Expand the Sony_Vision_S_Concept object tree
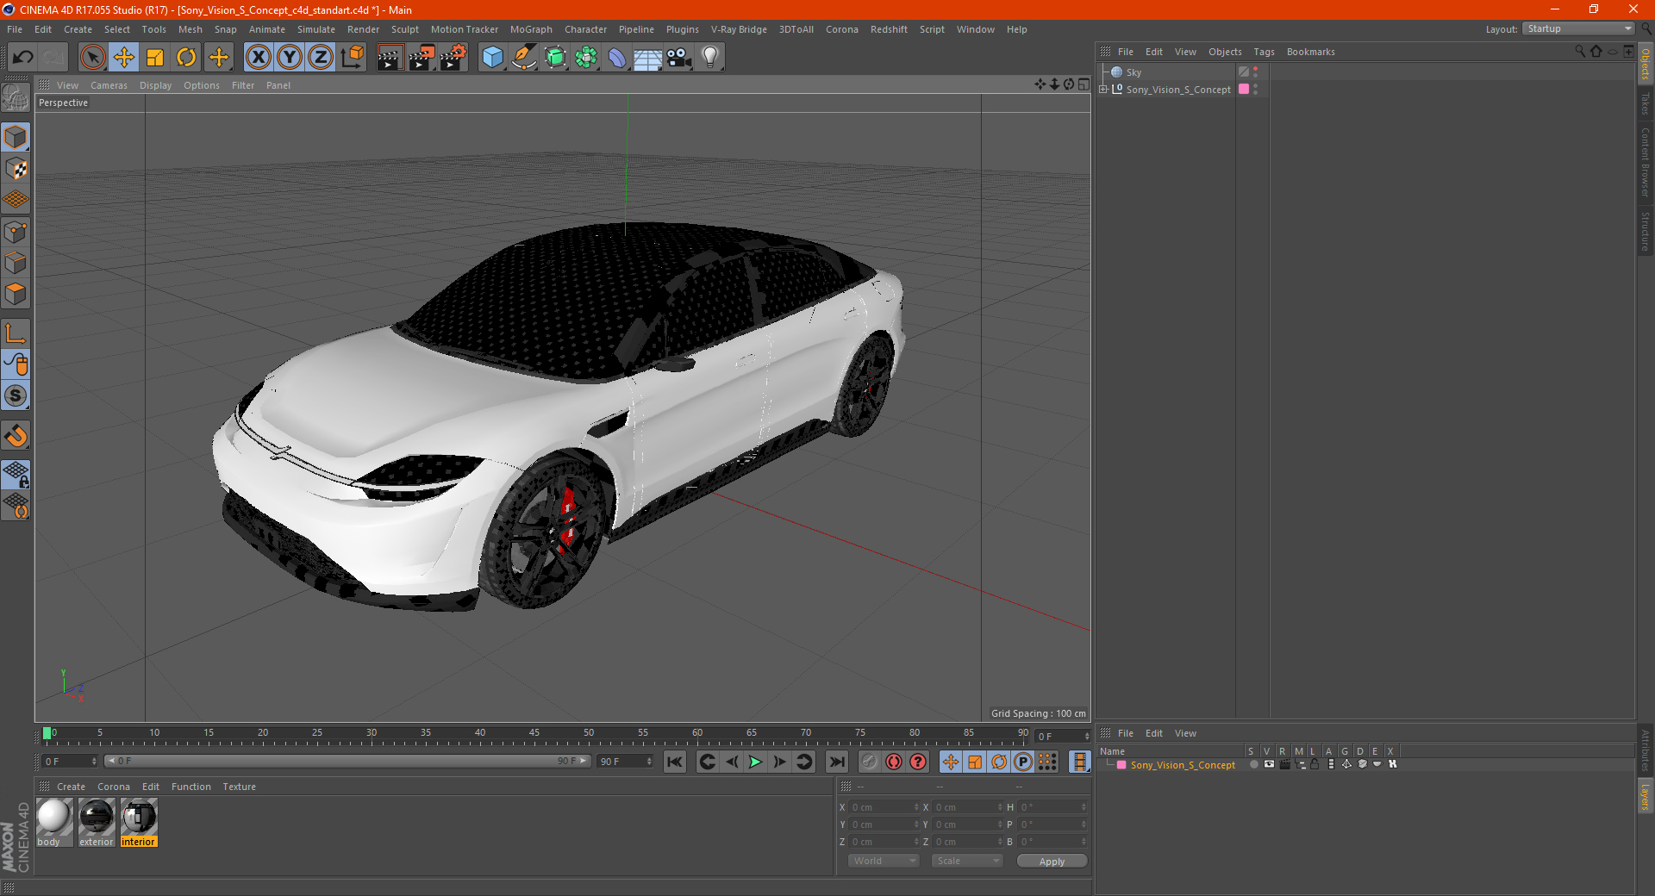1655x896 pixels. tap(1103, 89)
